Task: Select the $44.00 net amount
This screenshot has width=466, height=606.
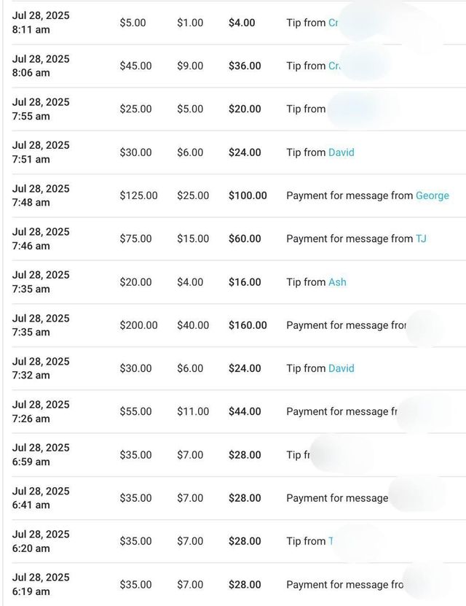Action: point(245,411)
